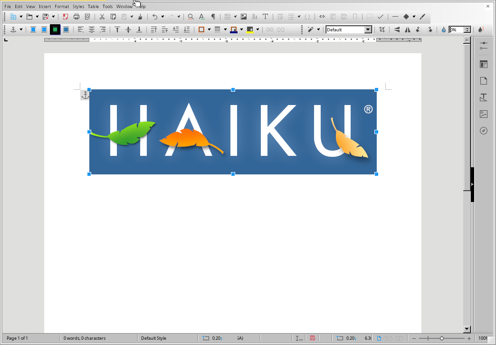This screenshot has width=496, height=345.
Task: Insert a basic diamond shape
Action: [x=406, y=17]
